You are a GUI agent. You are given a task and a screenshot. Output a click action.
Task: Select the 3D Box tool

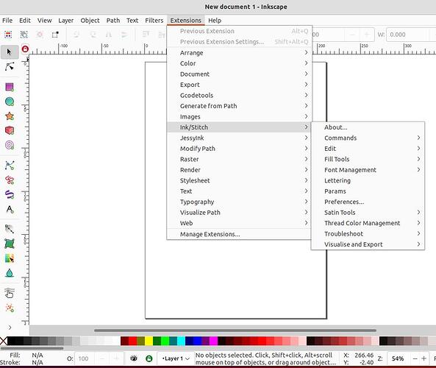tap(10, 130)
